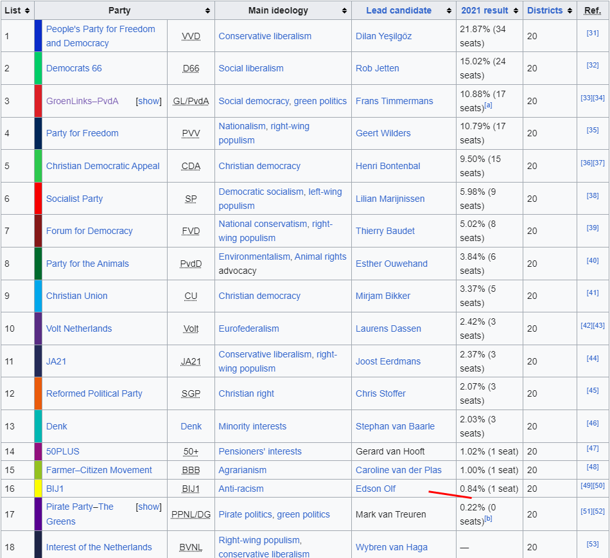Image resolution: width=610 pixels, height=558 pixels.
Task: Open the Interest of the Netherlands link
Action: click(99, 548)
